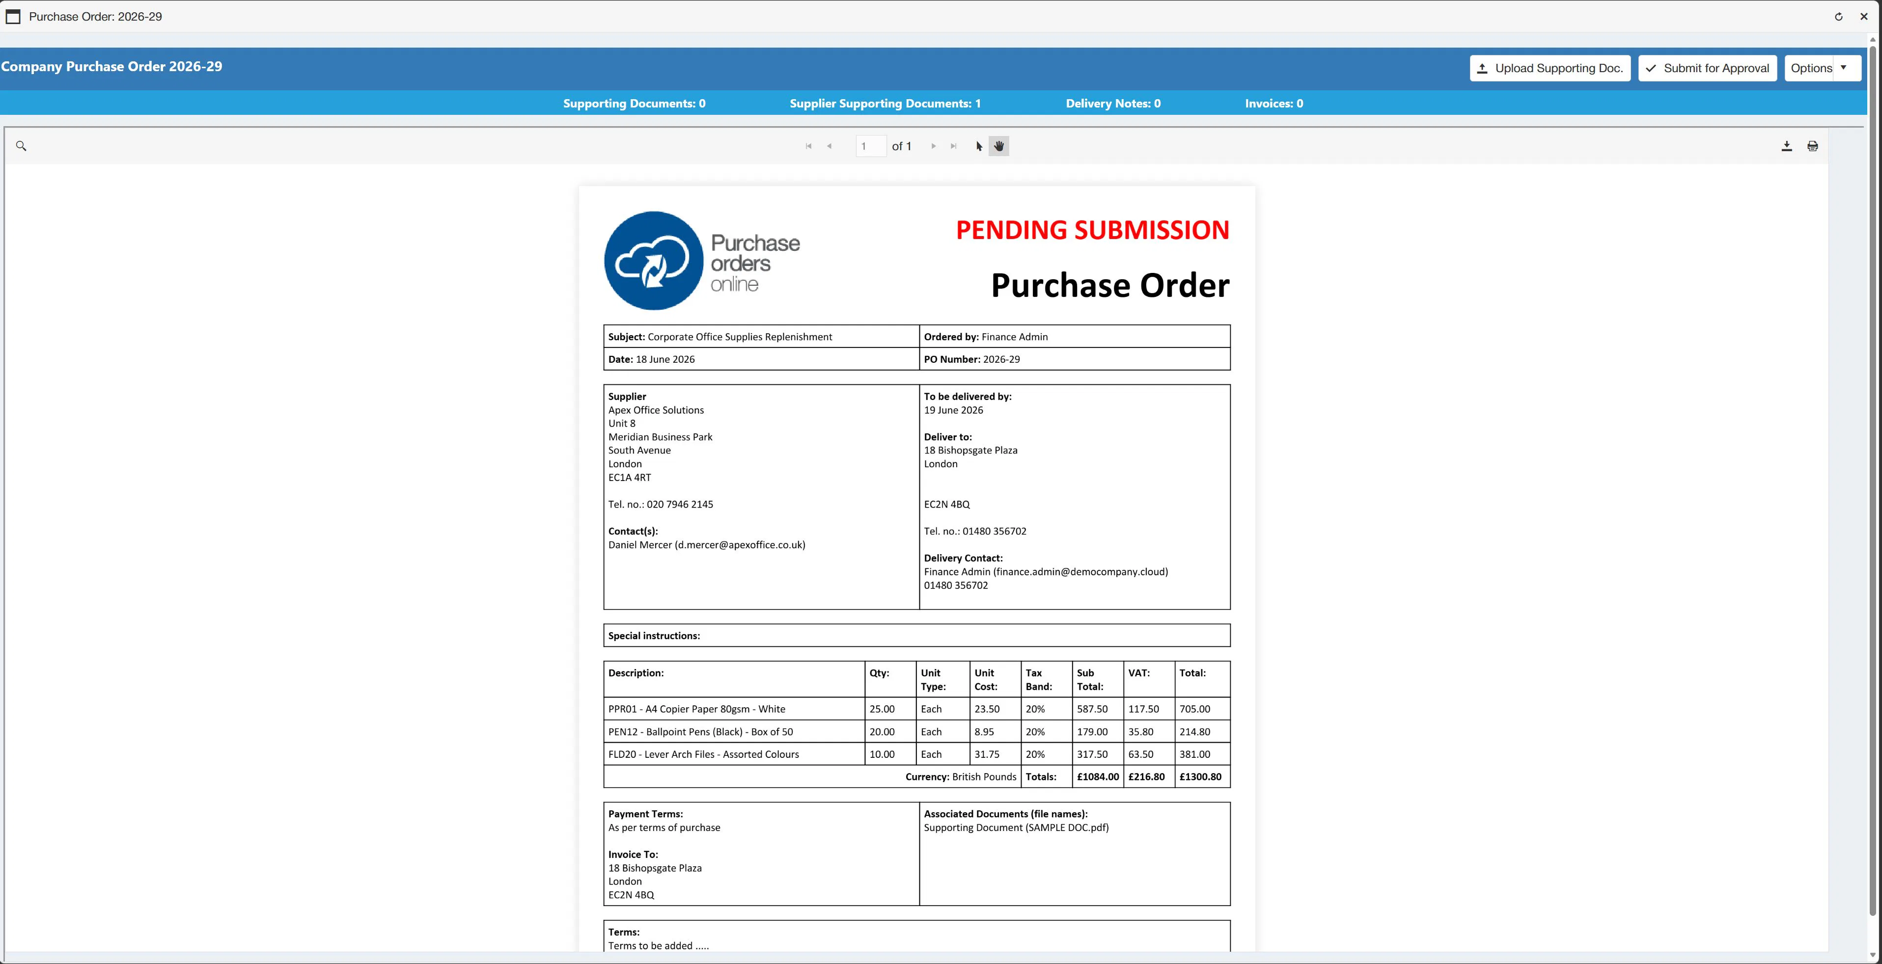Open Supporting Documents: 0 tab
The width and height of the screenshot is (1882, 964).
634,103
